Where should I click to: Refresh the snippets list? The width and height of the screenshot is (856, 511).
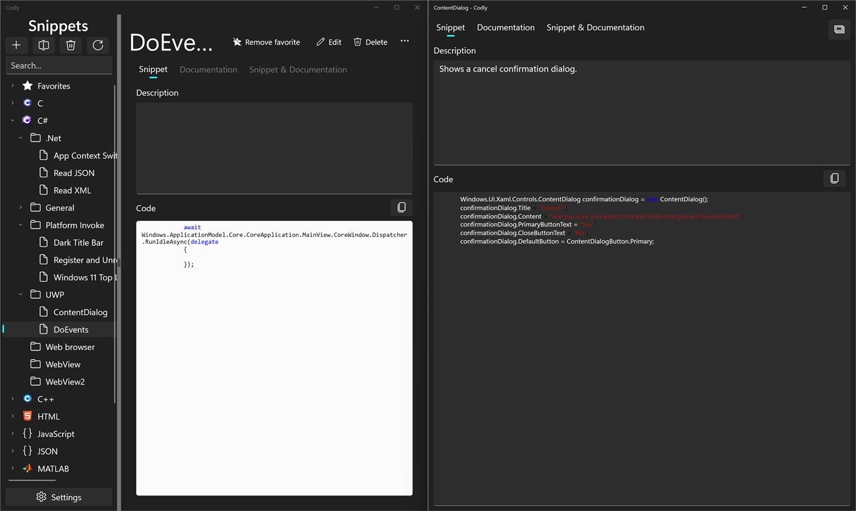tap(98, 45)
